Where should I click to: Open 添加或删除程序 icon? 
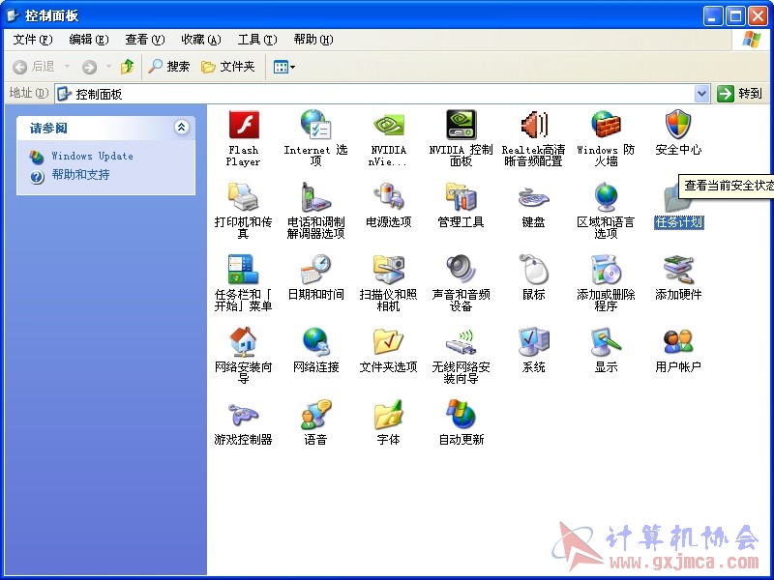[x=607, y=270]
